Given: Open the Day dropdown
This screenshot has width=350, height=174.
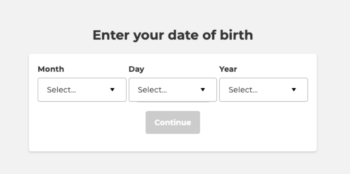Looking at the screenshot, I should click(173, 90).
